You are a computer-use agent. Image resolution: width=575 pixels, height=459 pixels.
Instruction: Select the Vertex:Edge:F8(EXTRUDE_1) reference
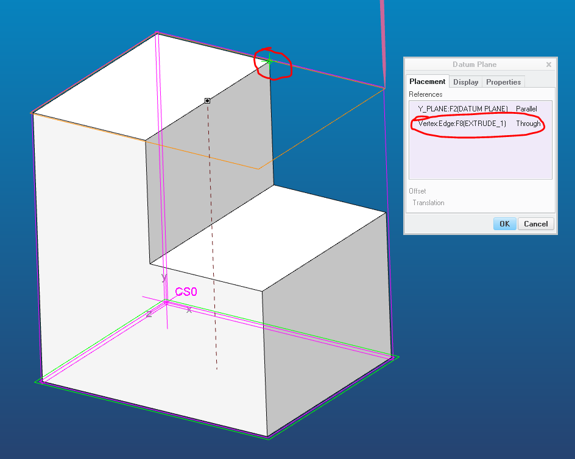coord(462,124)
